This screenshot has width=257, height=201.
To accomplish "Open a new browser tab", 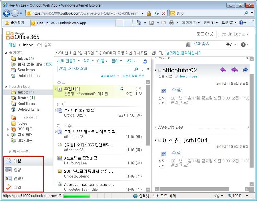I will pyautogui.click(x=120, y=23).
